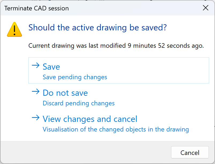Click Discard pending changes description text
This screenshot has width=215, height=164.
click(78, 103)
